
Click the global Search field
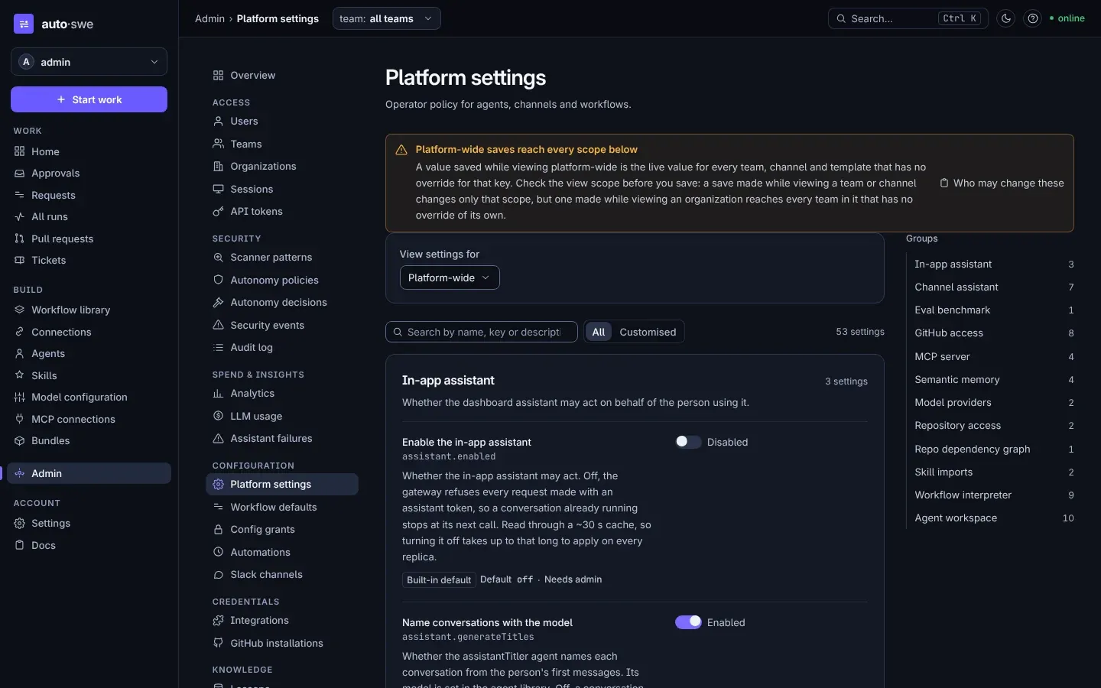[908, 18]
